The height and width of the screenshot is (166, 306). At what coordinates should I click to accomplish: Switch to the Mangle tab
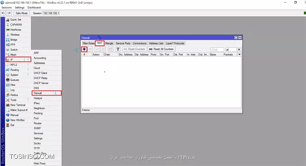109,43
